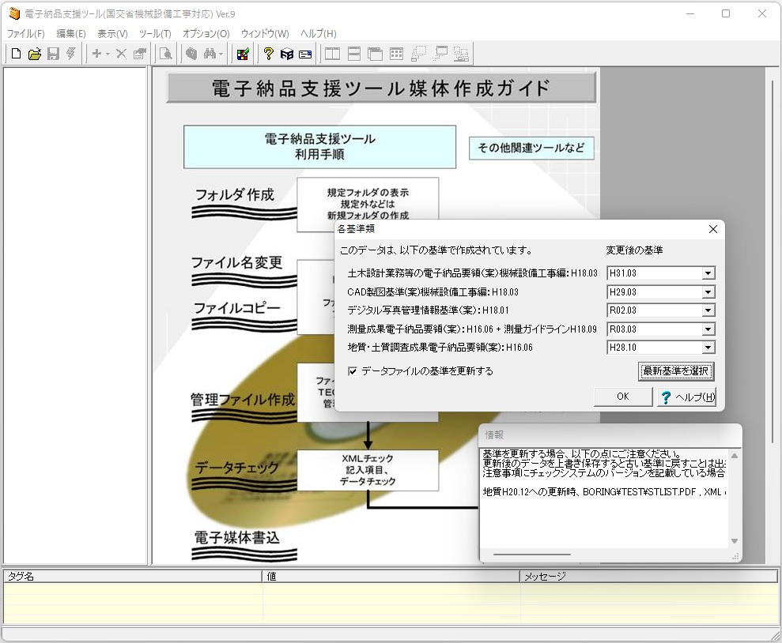Open the ファイル(F) menu
The height and width of the screenshot is (643, 782).
pos(25,34)
